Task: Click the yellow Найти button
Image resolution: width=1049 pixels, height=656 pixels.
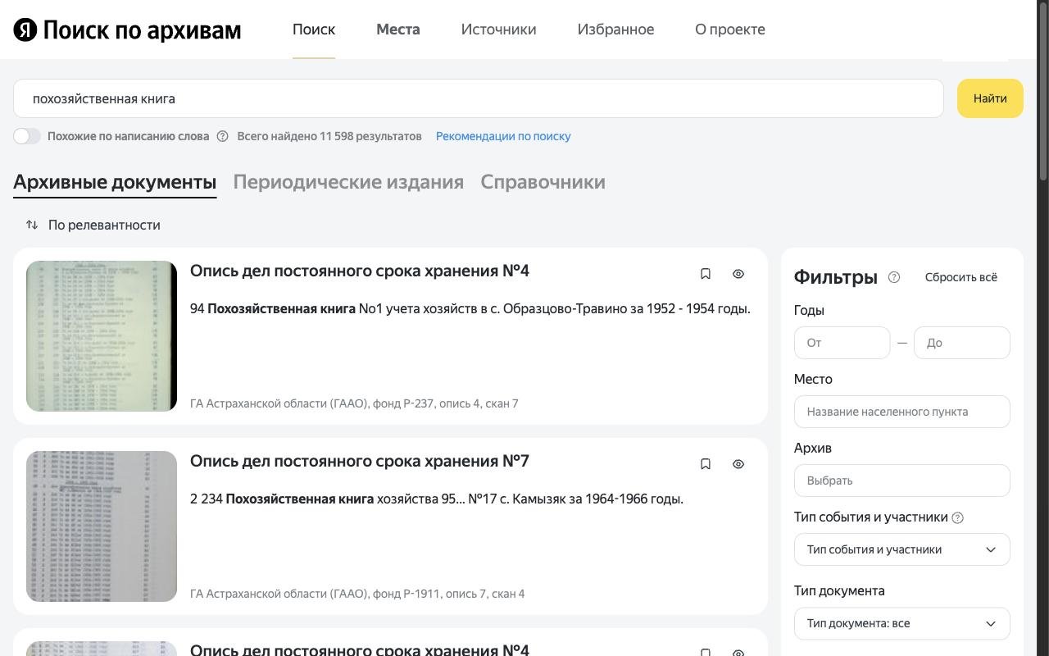Action: (990, 98)
